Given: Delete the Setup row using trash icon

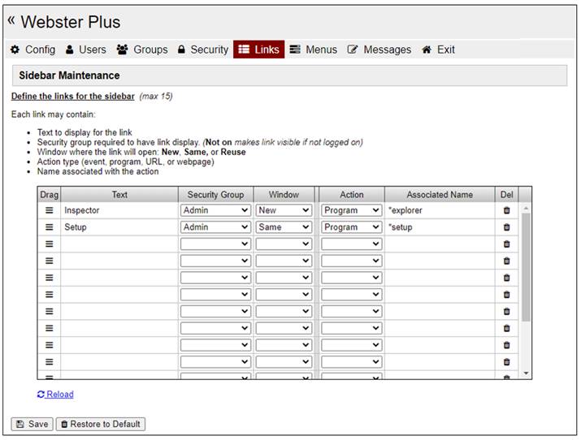Looking at the screenshot, I should pyautogui.click(x=507, y=227).
